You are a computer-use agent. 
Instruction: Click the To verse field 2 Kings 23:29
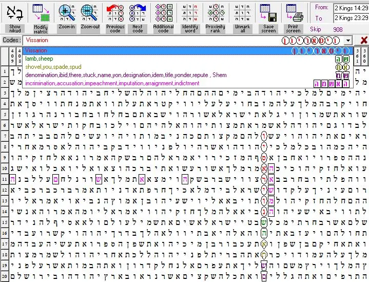coord(351,18)
